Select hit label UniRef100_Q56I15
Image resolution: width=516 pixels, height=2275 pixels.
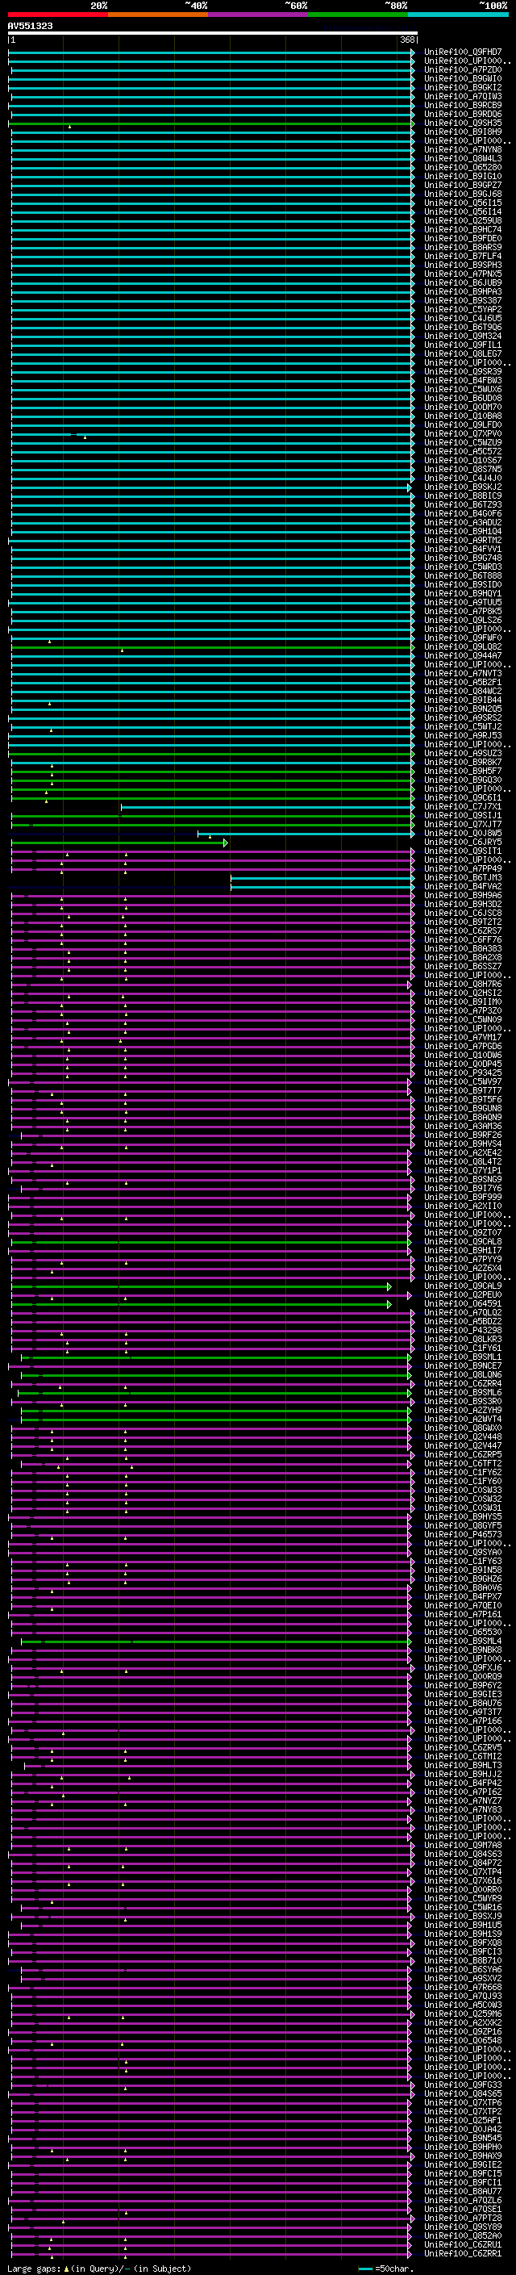point(463,203)
